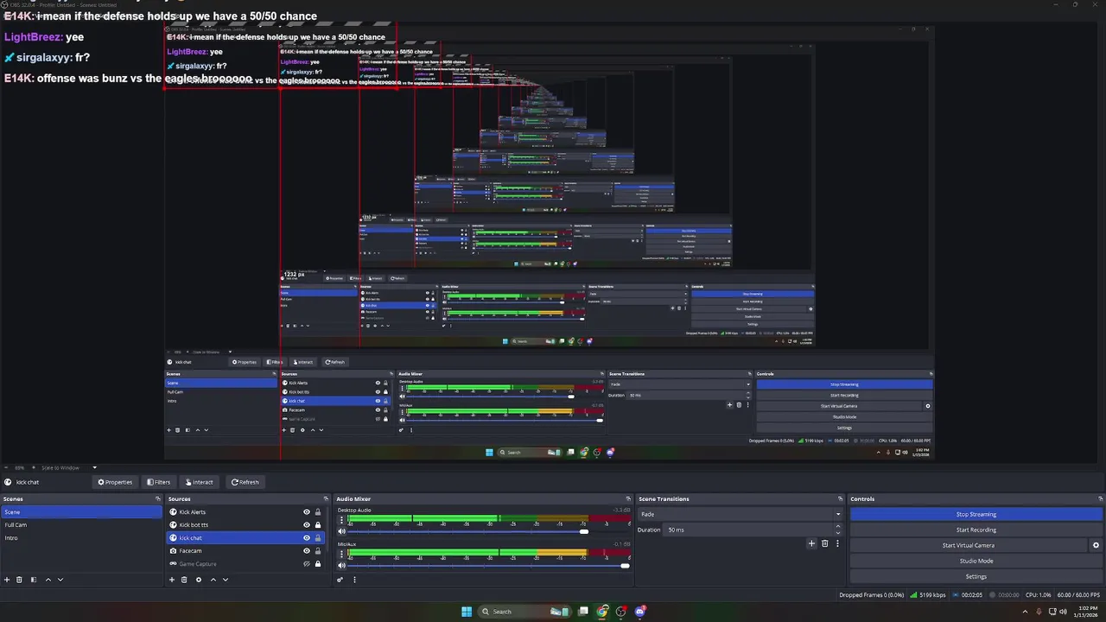Pop out the Audio Mixer dock panel
The image size is (1106, 622).
(628, 498)
